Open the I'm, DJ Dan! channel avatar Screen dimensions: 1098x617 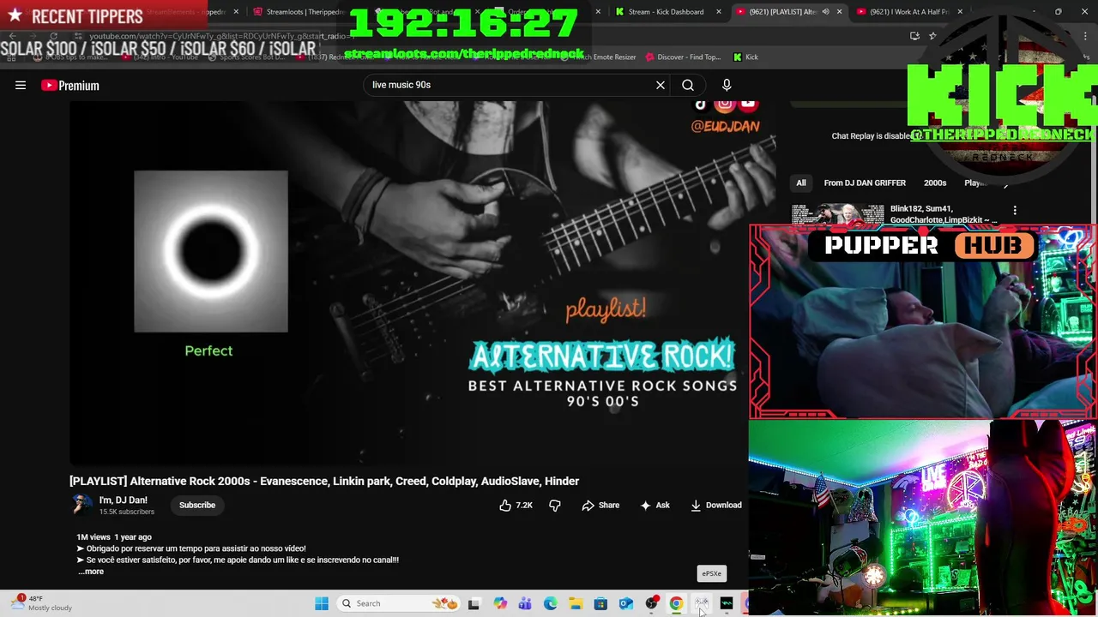click(81, 505)
